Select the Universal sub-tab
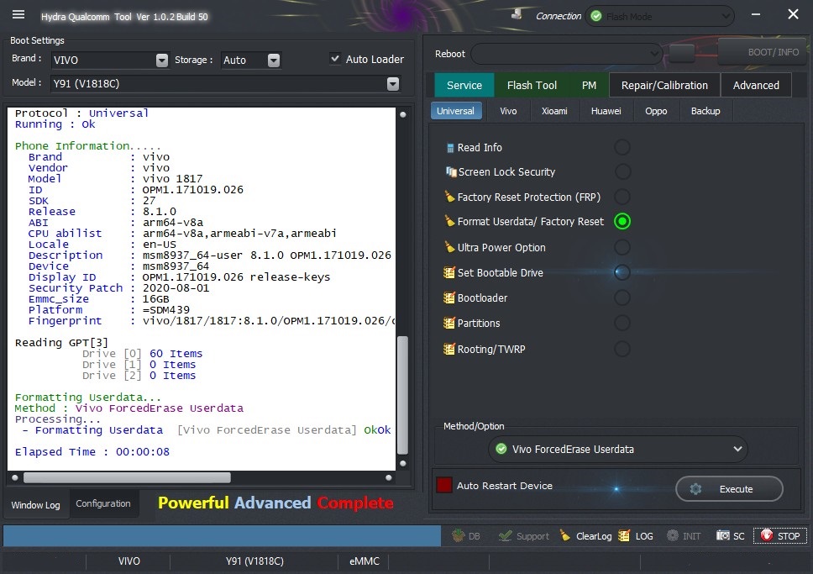 [x=455, y=111]
